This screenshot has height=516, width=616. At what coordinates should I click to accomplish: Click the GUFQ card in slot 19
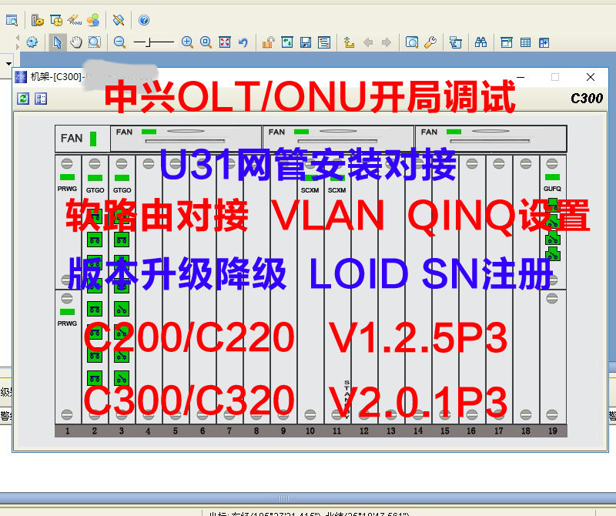tap(552, 189)
